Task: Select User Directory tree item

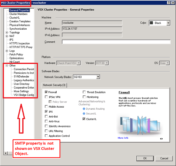Action: (x=21, y=84)
